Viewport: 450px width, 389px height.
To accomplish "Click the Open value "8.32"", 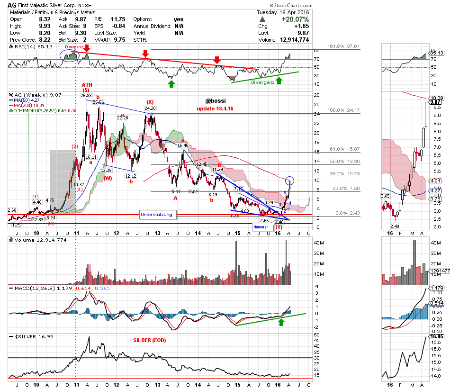I will (x=45, y=19).
